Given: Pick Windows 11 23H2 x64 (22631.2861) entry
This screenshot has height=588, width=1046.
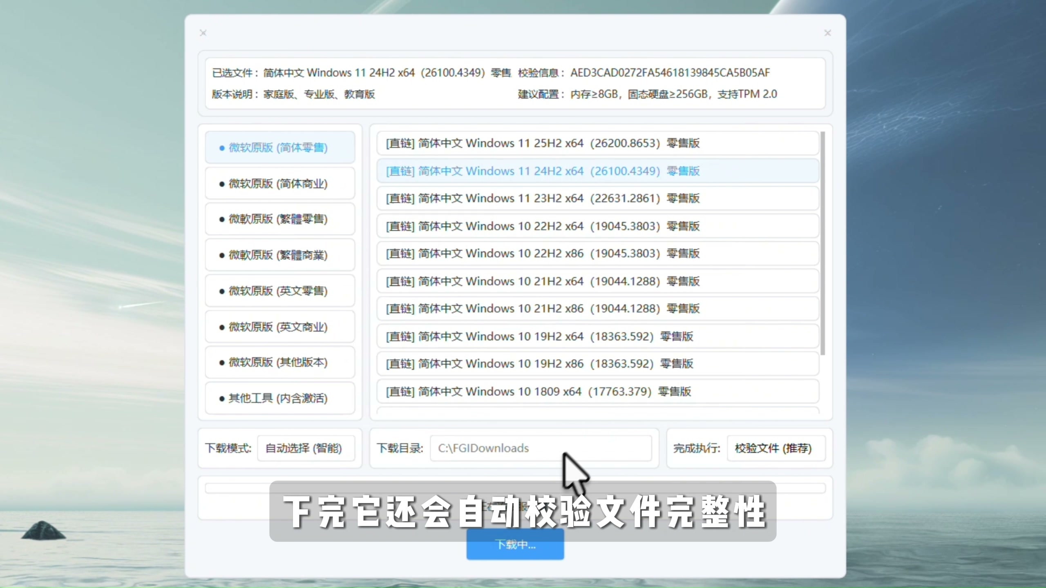Looking at the screenshot, I should coord(598,198).
